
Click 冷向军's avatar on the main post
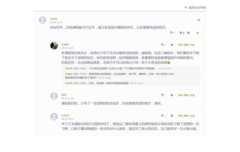[42, 20]
